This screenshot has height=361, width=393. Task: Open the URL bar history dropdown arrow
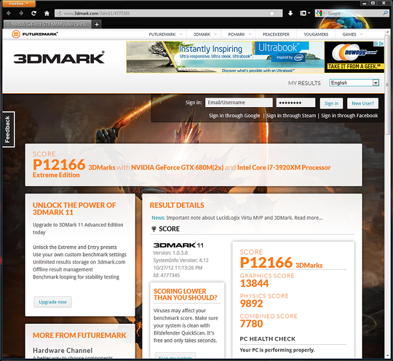point(279,13)
